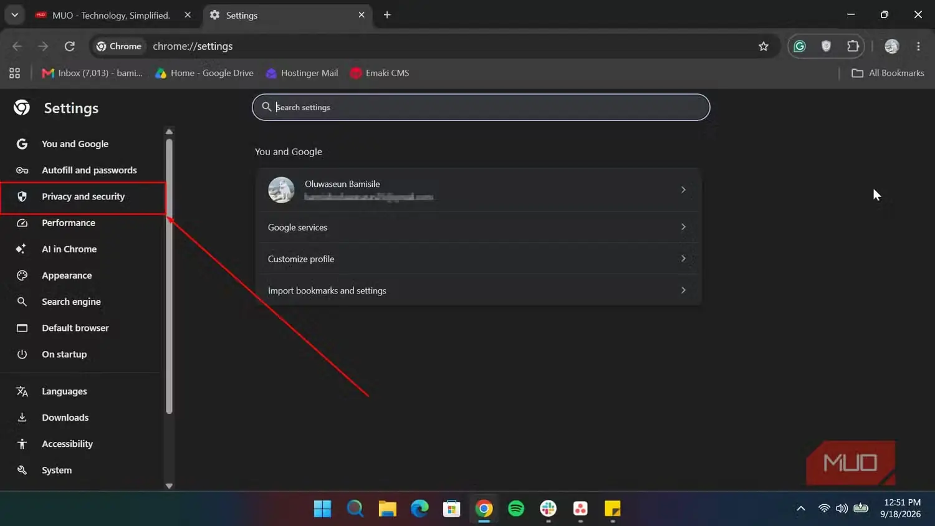Open Microsoft Store from the taskbar
The image size is (935, 526).
point(452,509)
